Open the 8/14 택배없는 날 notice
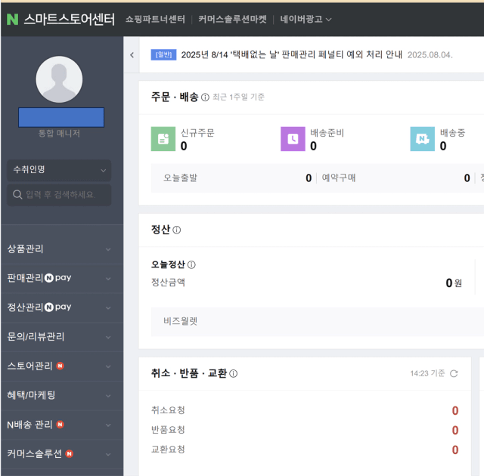This screenshot has height=476, width=484. pyautogui.click(x=291, y=55)
